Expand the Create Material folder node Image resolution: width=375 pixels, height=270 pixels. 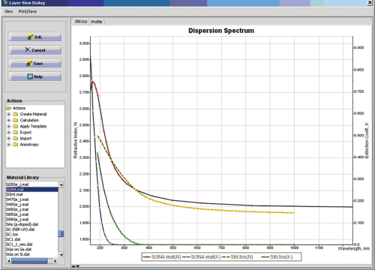click(9, 114)
